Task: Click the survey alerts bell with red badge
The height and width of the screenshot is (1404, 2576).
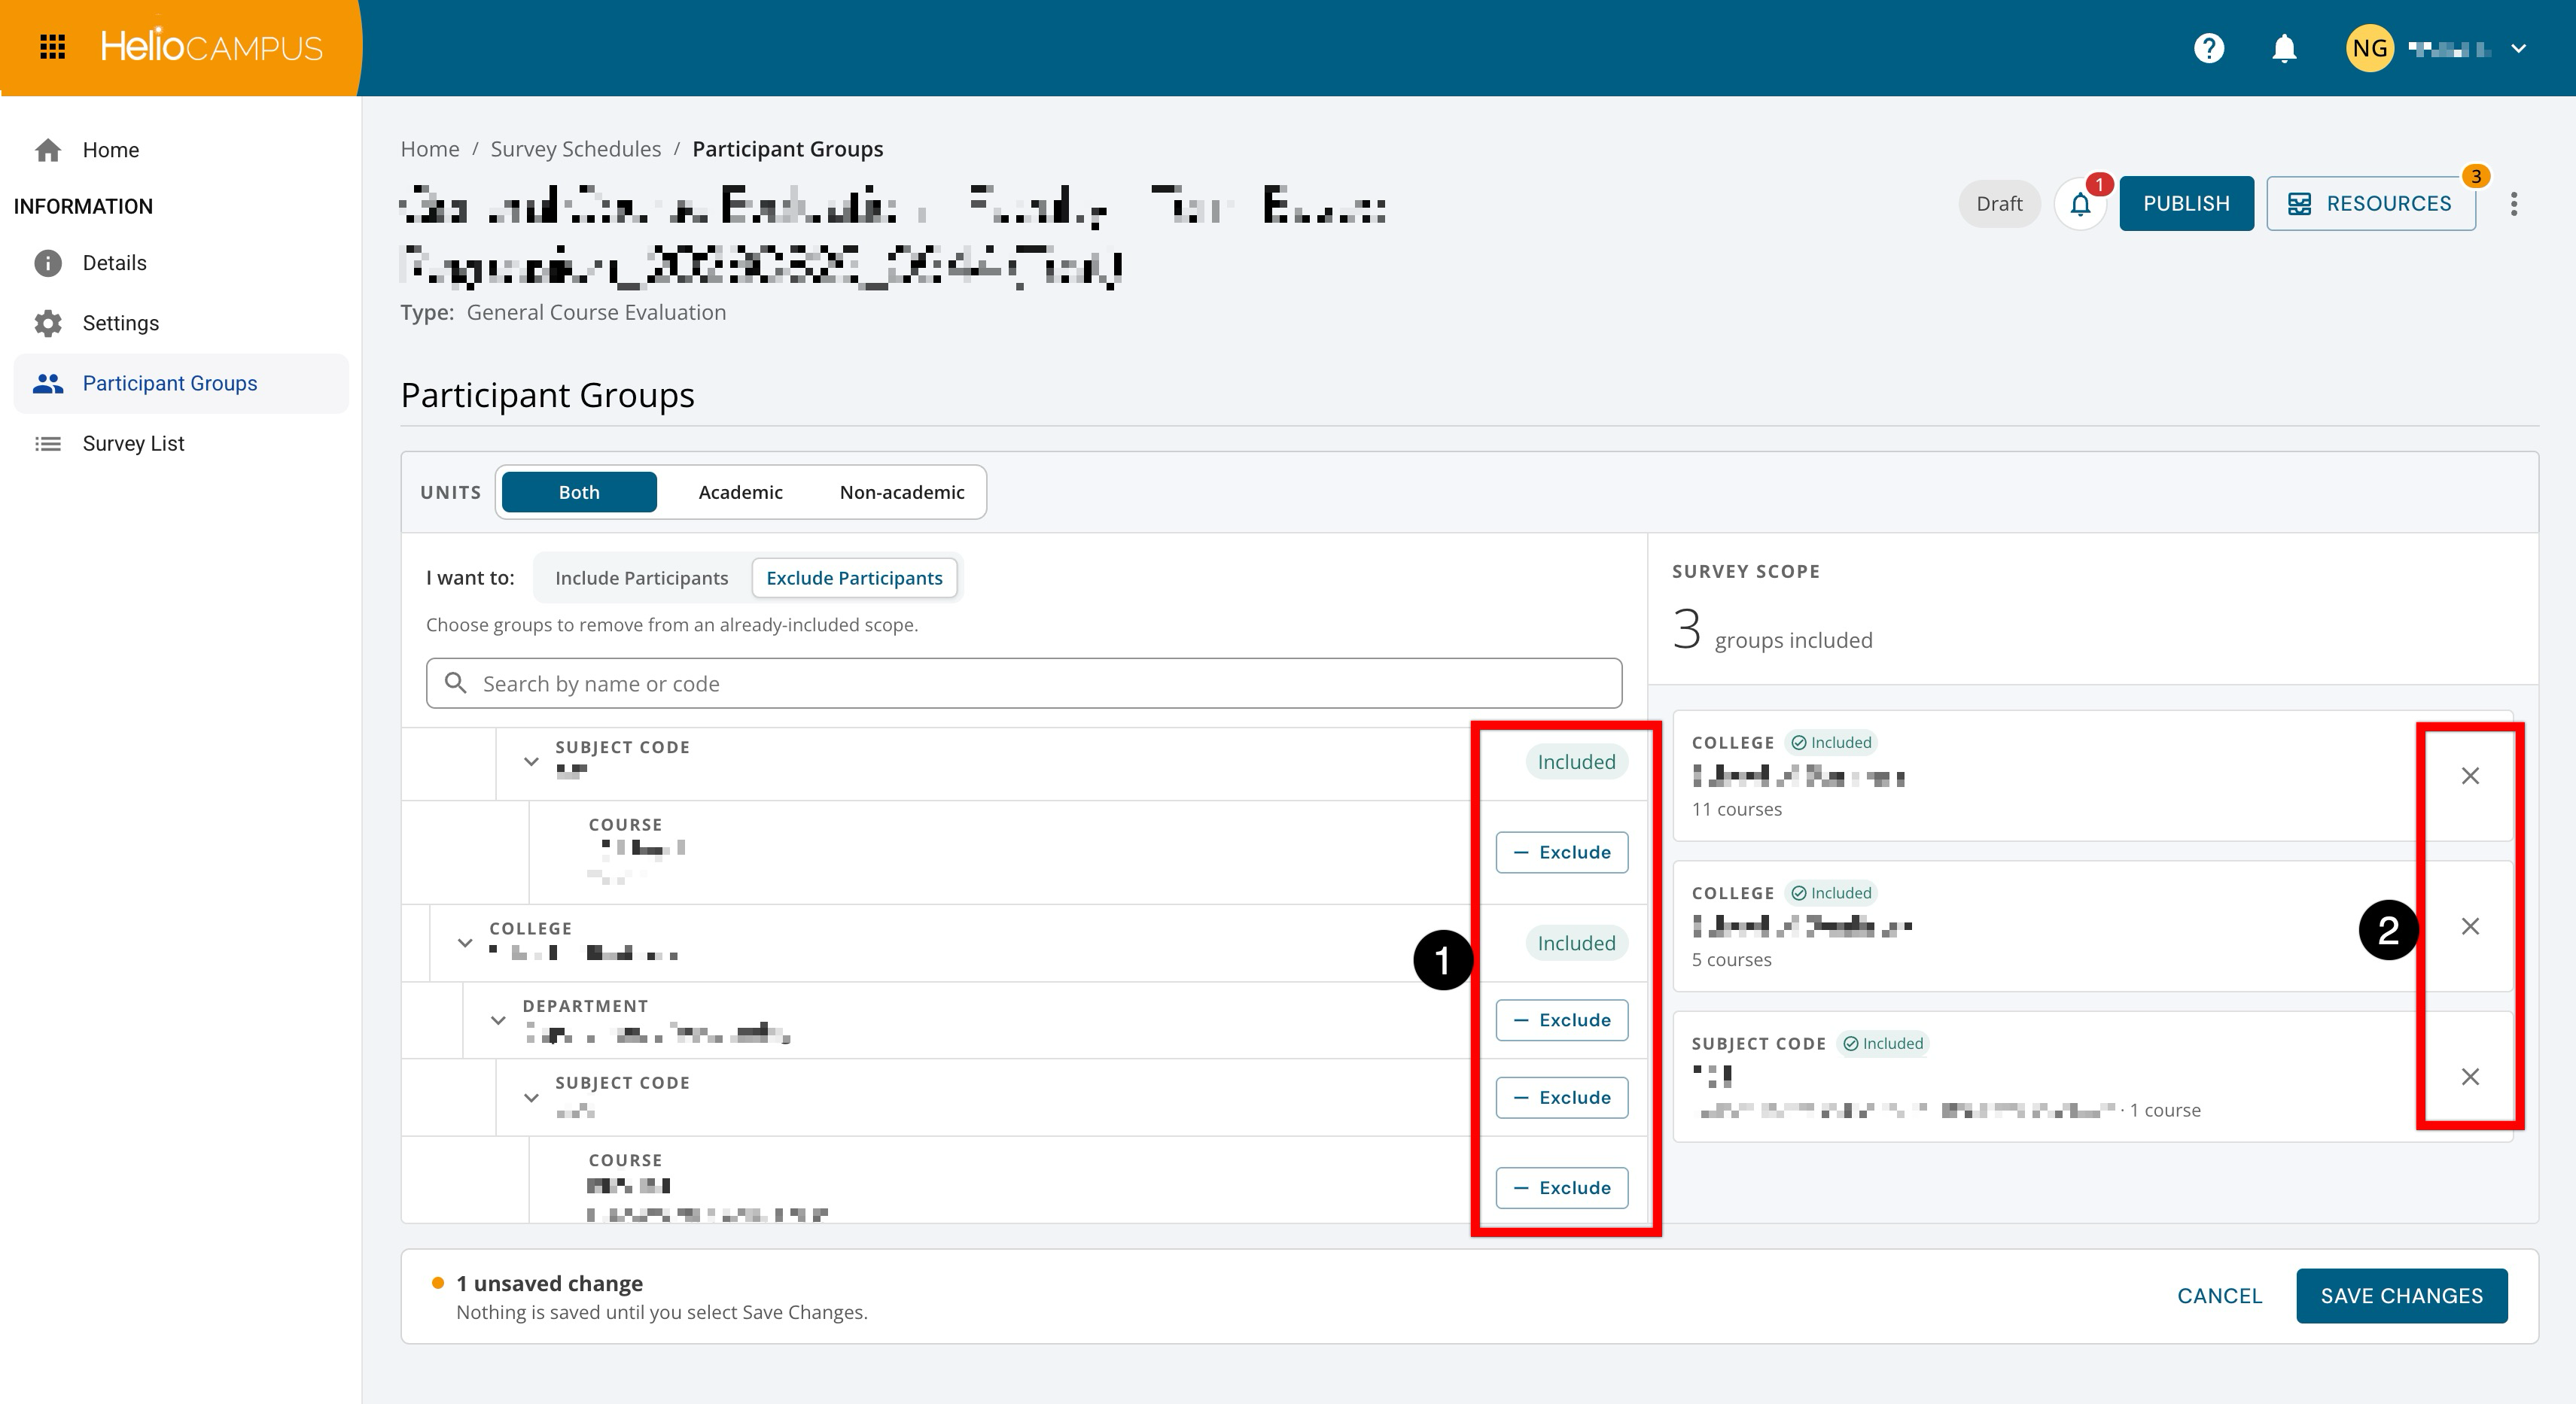Action: [2081, 204]
